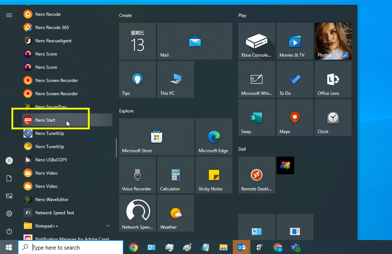The height and width of the screenshot is (254, 392).
Task: Open the Movies & TV tile
Action: [295, 41]
